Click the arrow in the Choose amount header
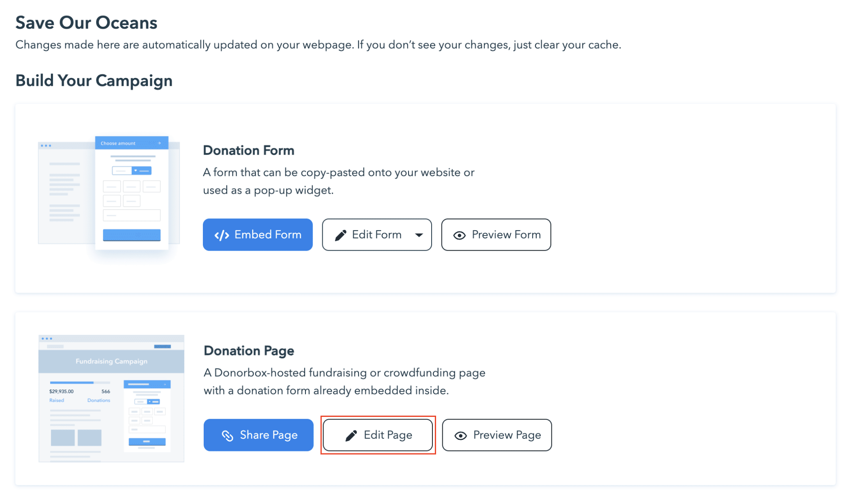Screen dimensions: 841x492 point(159,143)
